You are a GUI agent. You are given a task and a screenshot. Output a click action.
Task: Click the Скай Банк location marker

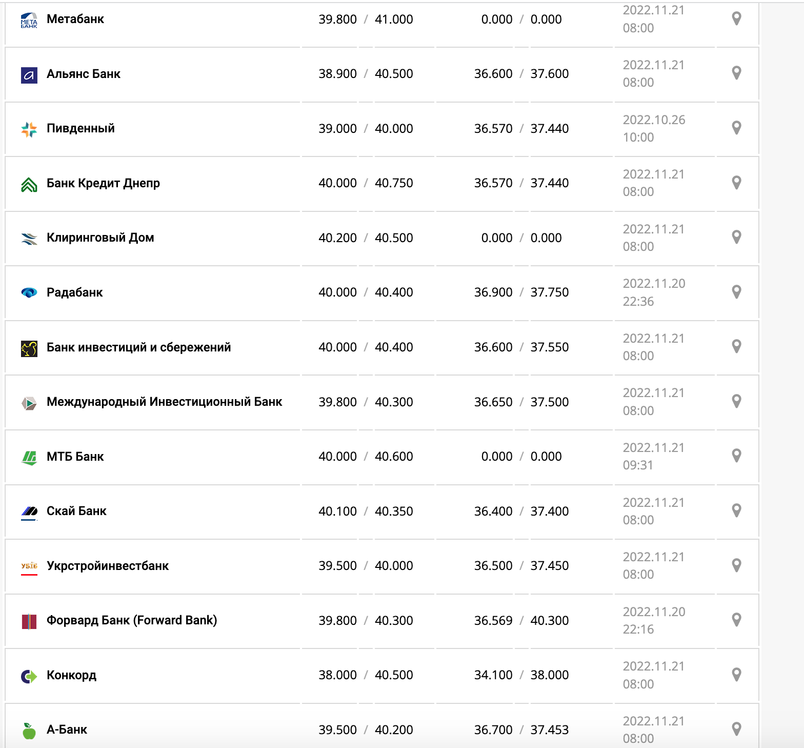pos(736,511)
